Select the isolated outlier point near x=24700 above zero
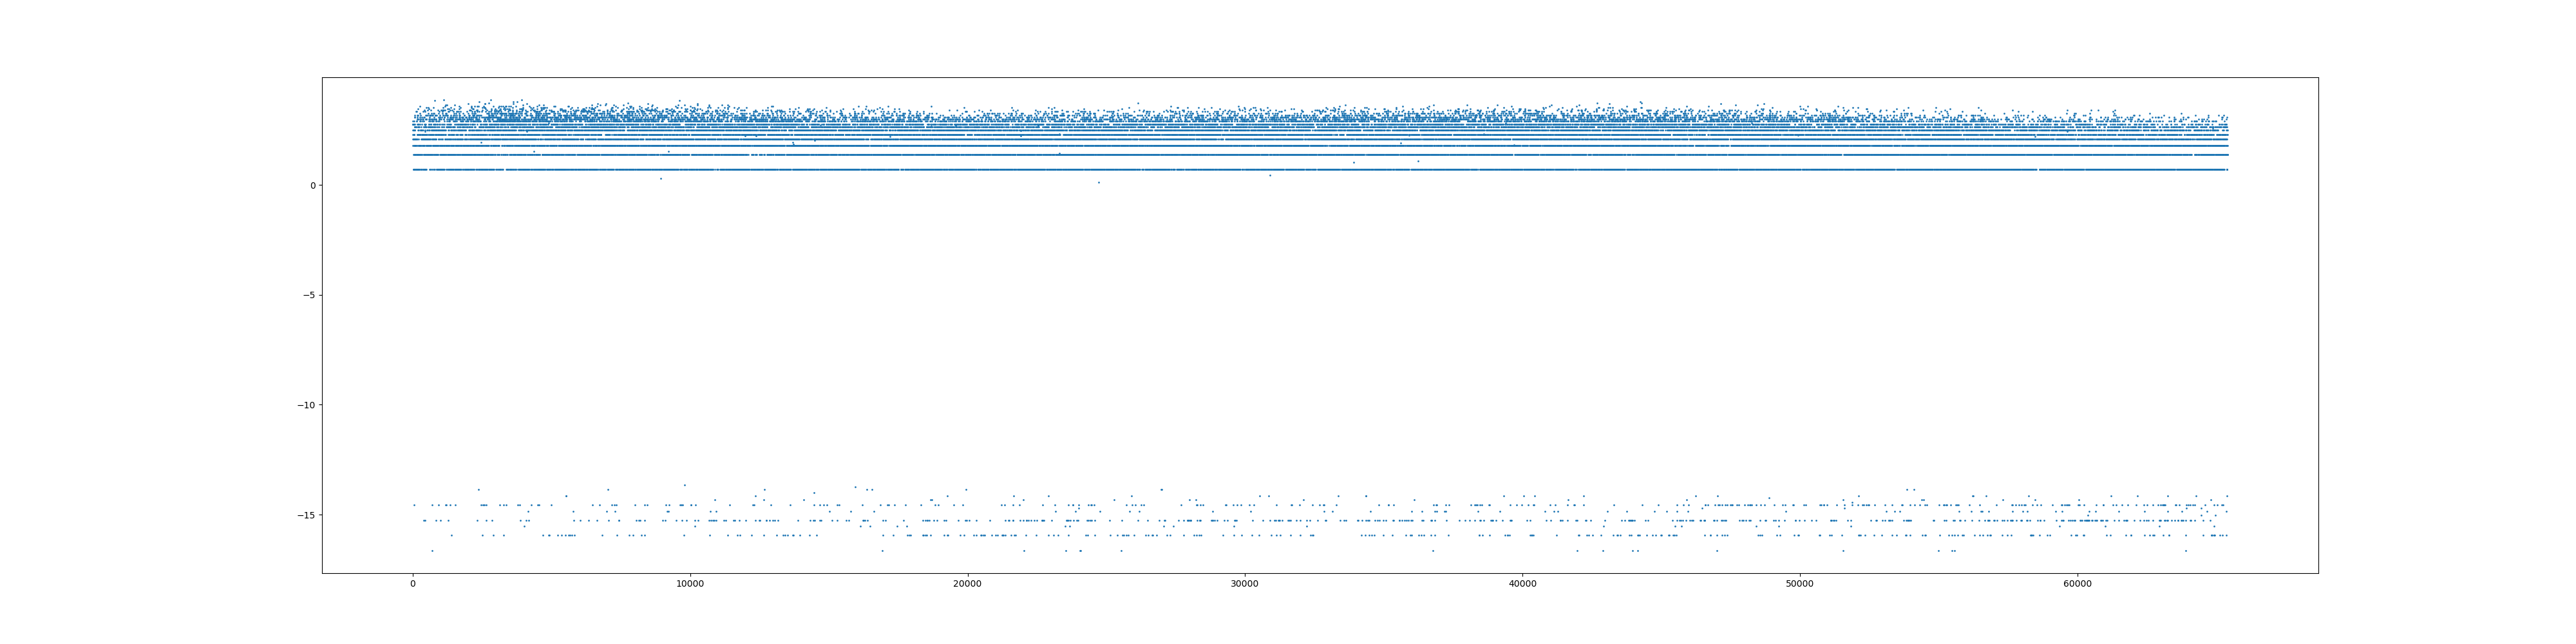Image resolution: width=2576 pixels, height=644 pixels. tap(1098, 182)
